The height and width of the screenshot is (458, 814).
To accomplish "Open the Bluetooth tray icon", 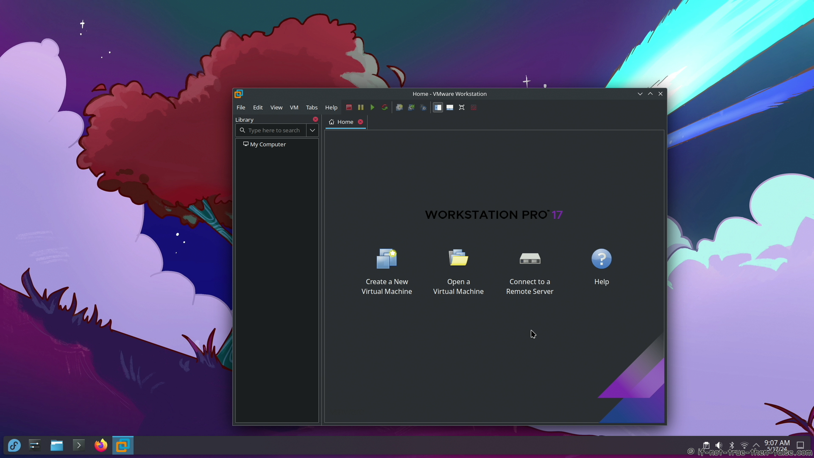I will [731, 445].
